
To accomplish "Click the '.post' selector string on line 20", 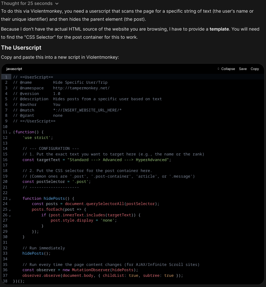I will [x=80, y=181].
